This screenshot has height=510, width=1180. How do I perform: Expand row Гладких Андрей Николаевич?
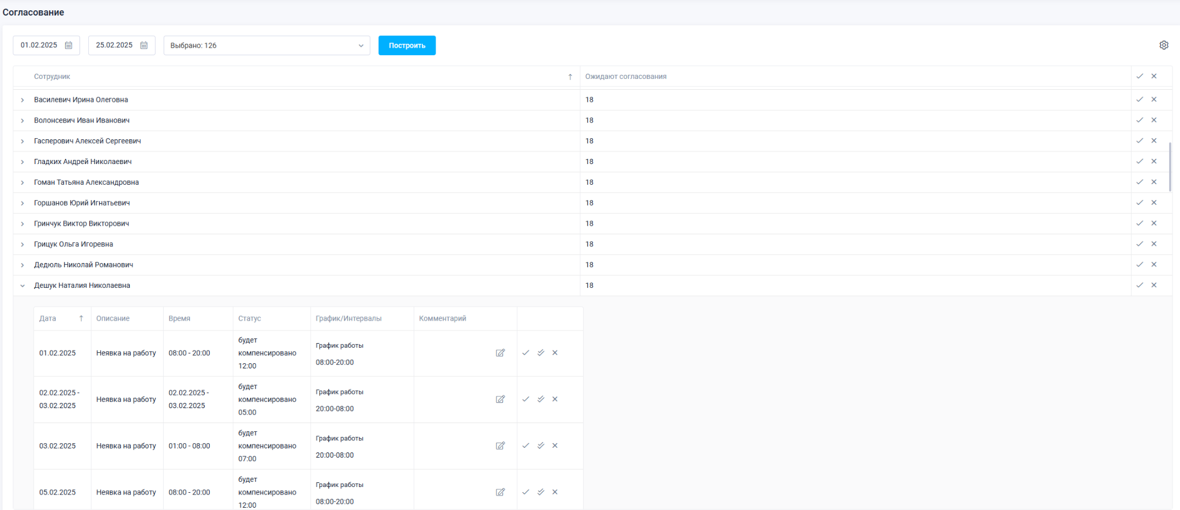22,162
